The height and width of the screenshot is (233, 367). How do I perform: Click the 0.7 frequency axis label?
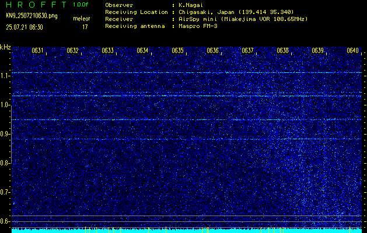pyautogui.click(x=5, y=192)
